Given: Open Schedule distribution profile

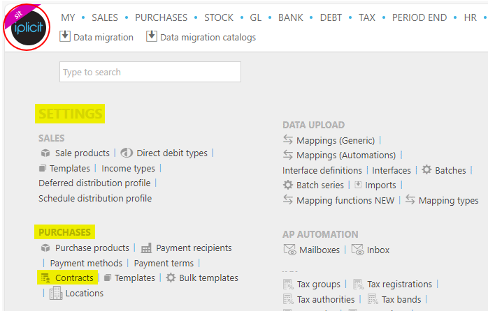Looking at the screenshot, I should (95, 198).
